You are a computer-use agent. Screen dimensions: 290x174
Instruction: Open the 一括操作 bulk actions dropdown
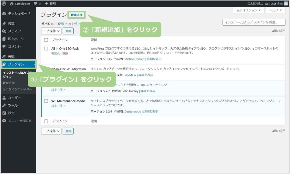tap(51, 31)
